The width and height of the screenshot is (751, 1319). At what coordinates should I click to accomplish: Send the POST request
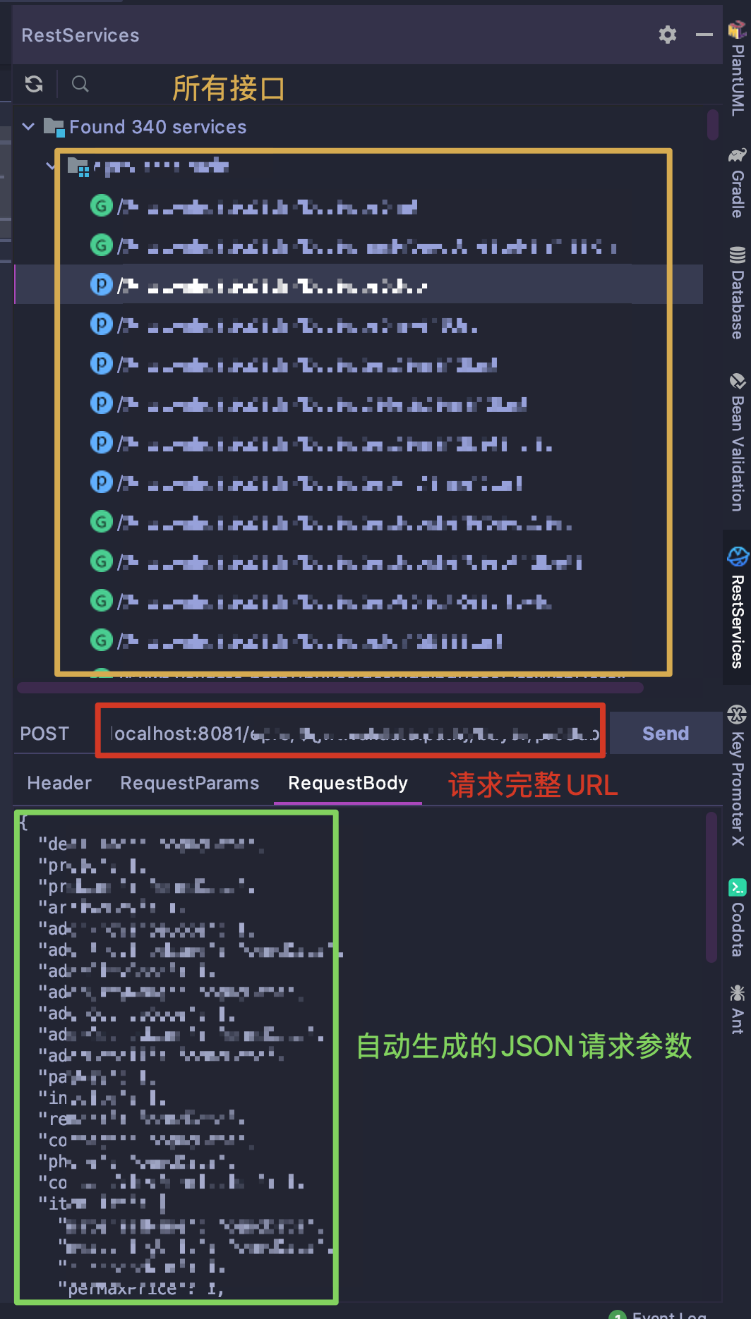[666, 734]
